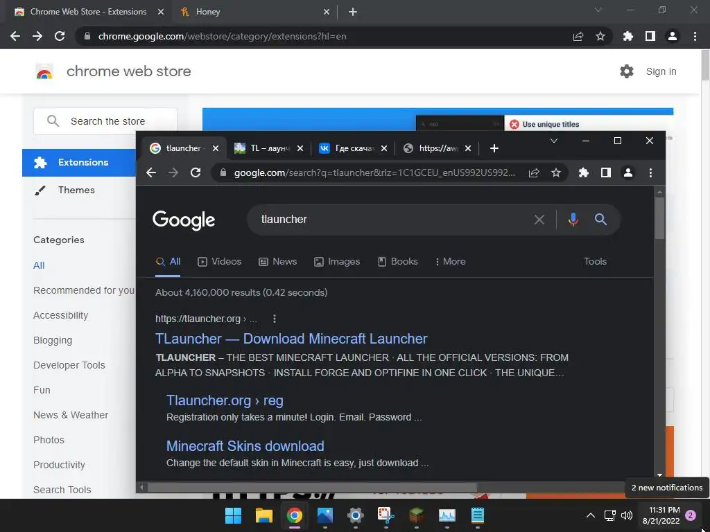The height and width of the screenshot is (532, 710).
Task: Choose News & Weather category
Action: (x=71, y=415)
